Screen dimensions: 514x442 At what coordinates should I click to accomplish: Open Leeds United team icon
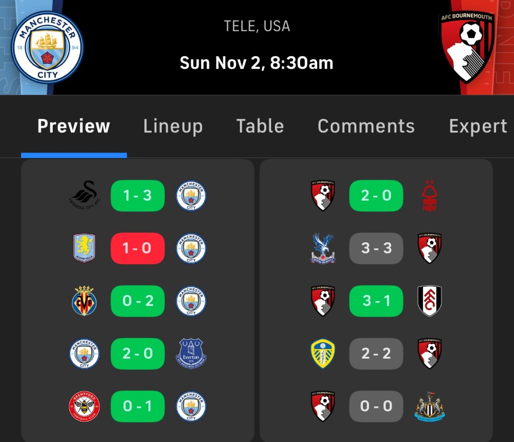(323, 354)
